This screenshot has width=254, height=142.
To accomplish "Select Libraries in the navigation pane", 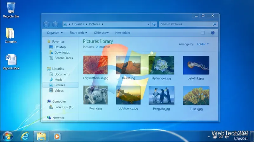I will click(x=55, y=69).
